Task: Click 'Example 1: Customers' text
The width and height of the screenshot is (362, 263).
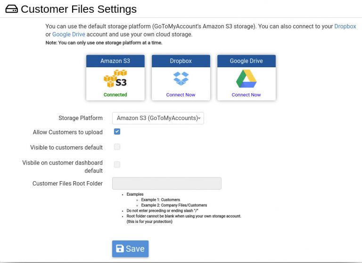Action: pyautogui.click(x=160, y=199)
